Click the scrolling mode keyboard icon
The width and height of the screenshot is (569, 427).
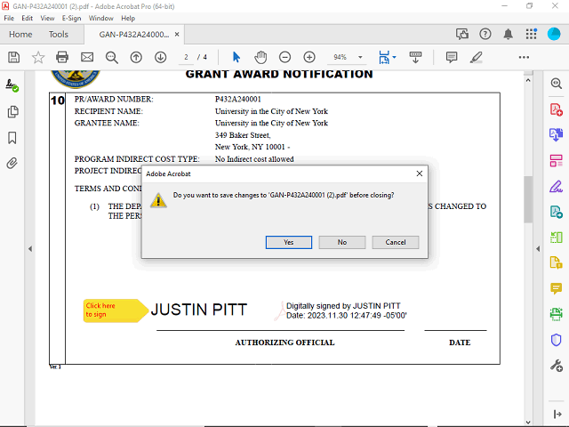pyautogui.click(x=415, y=57)
